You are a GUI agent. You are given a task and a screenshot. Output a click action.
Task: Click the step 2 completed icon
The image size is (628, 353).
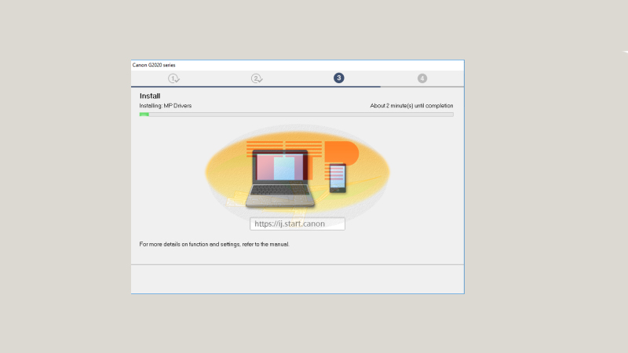(257, 78)
